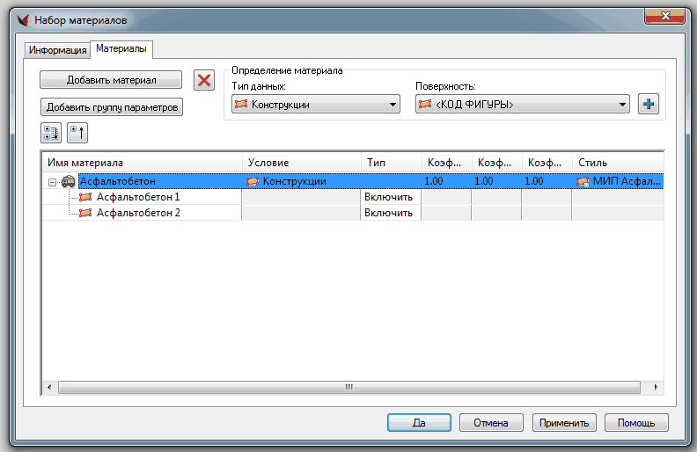The height and width of the screenshot is (452, 697).
Task: Click Включить type cell for Асфальтобетон 1
Action: pos(389,197)
